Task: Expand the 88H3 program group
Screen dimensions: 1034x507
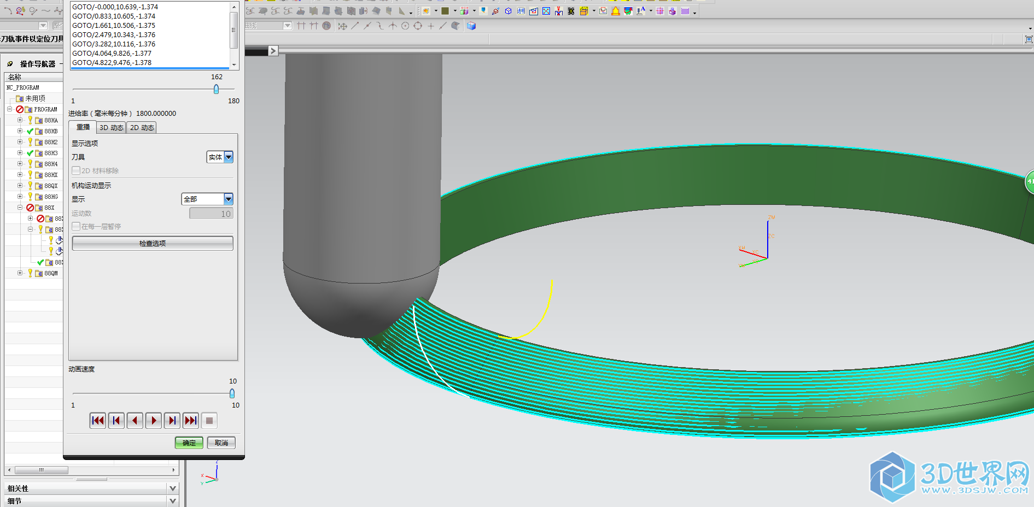Action: pyautogui.click(x=20, y=153)
